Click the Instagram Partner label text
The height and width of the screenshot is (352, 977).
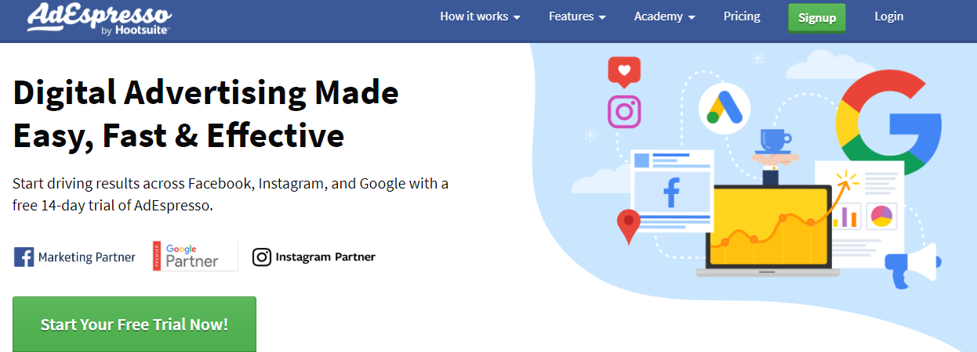[325, 257]
